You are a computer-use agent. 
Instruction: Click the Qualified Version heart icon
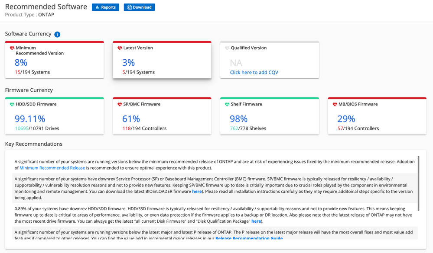227,48
